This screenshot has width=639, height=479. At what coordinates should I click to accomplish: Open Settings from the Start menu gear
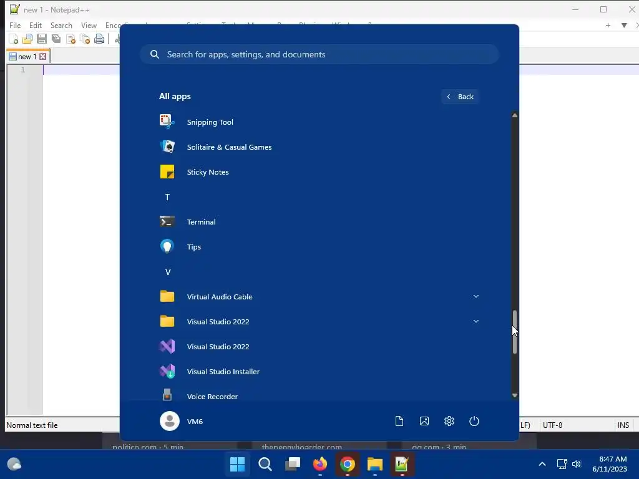coord(449,421)
